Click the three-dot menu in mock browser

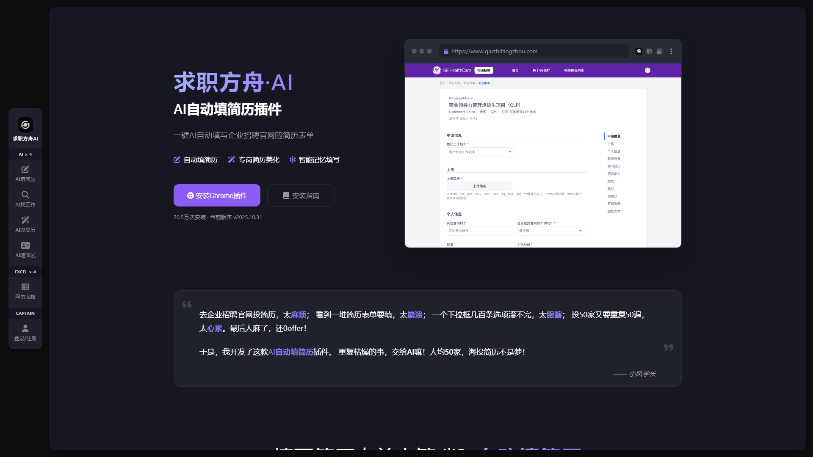click(x=671, y=51)
